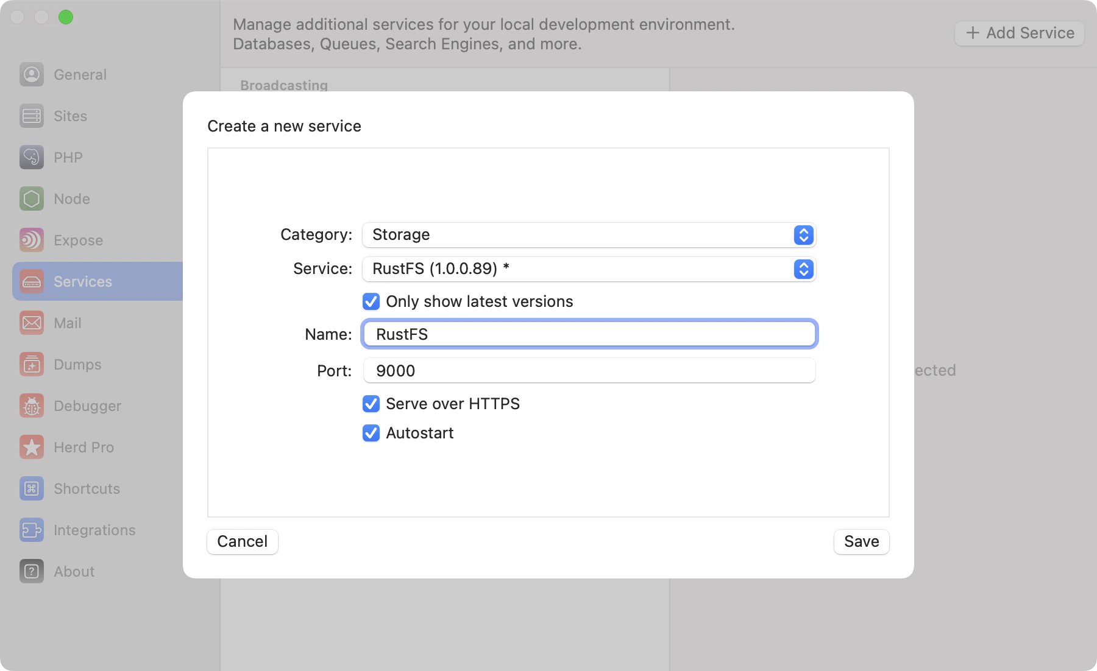Open the Dumps section

(x=77, y=364)
